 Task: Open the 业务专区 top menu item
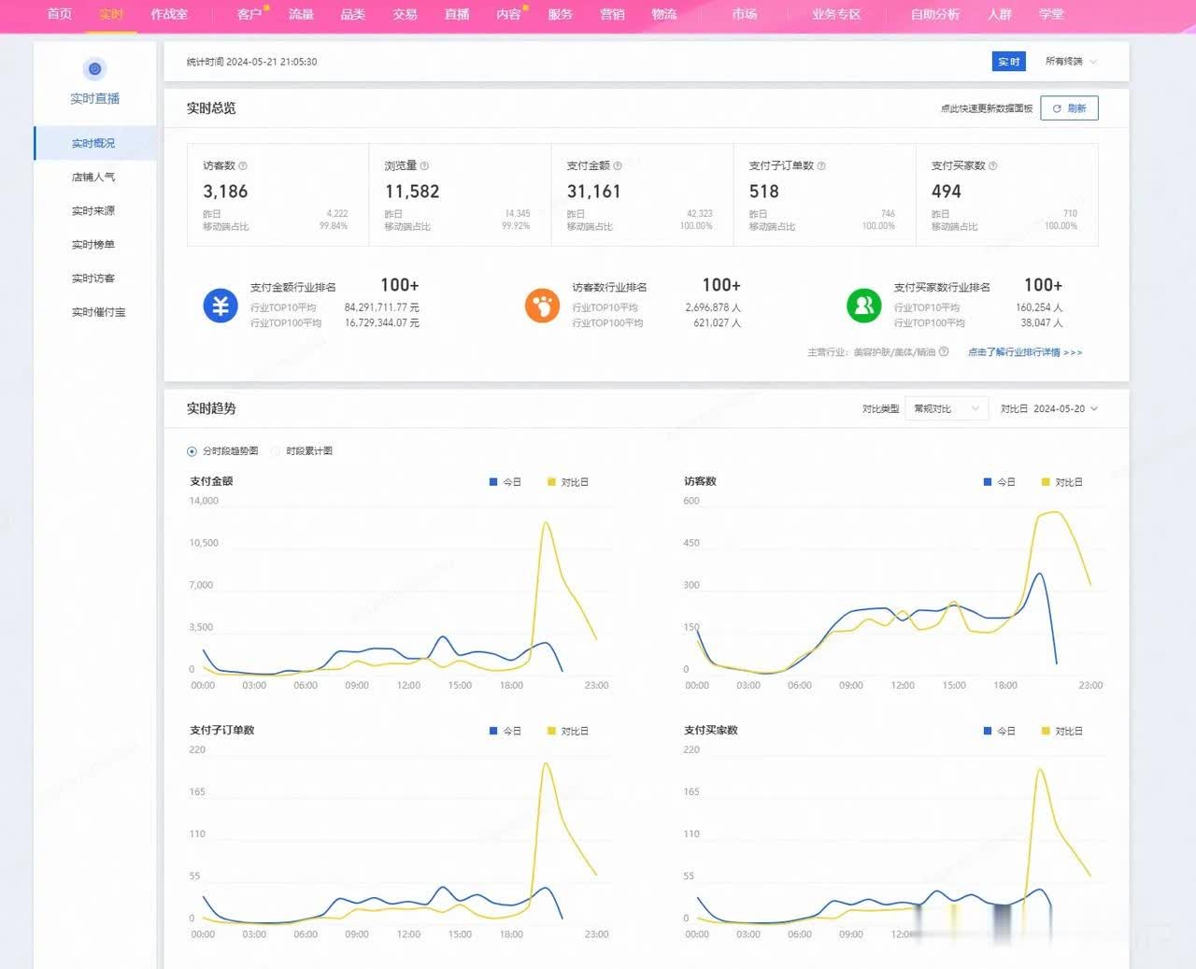(x=836, y=14)
